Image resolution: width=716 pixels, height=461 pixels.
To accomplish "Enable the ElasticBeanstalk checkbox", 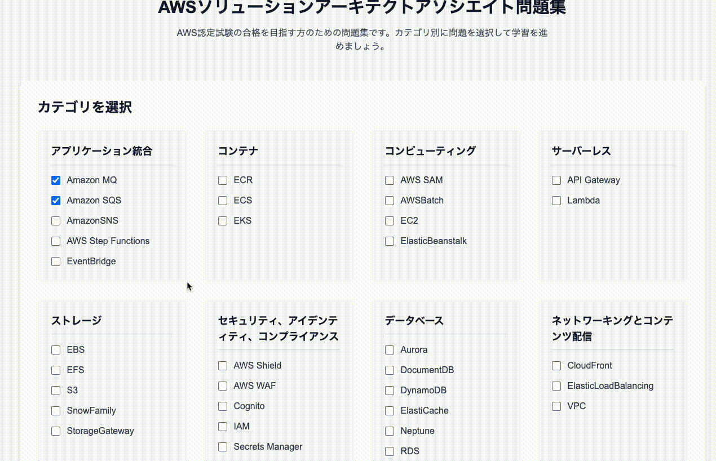I will 390,241.
